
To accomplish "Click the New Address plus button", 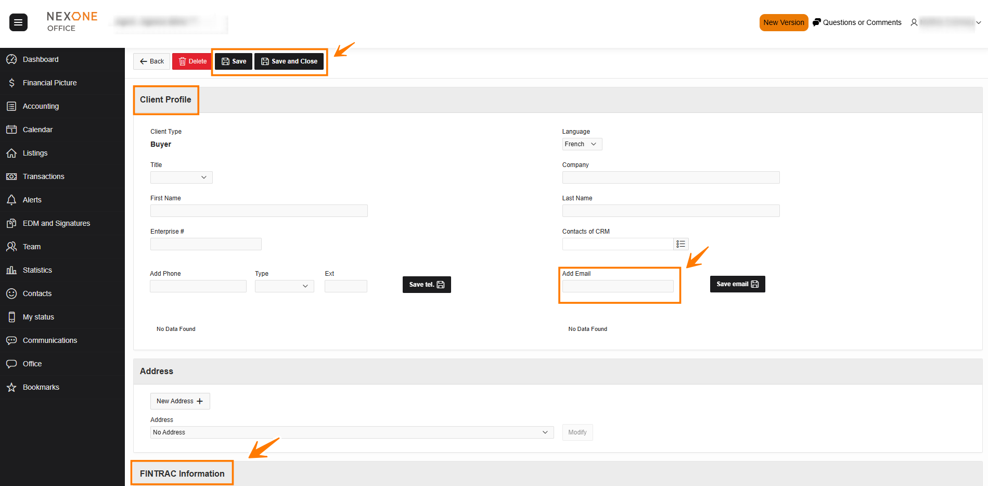I will (180, 401).
